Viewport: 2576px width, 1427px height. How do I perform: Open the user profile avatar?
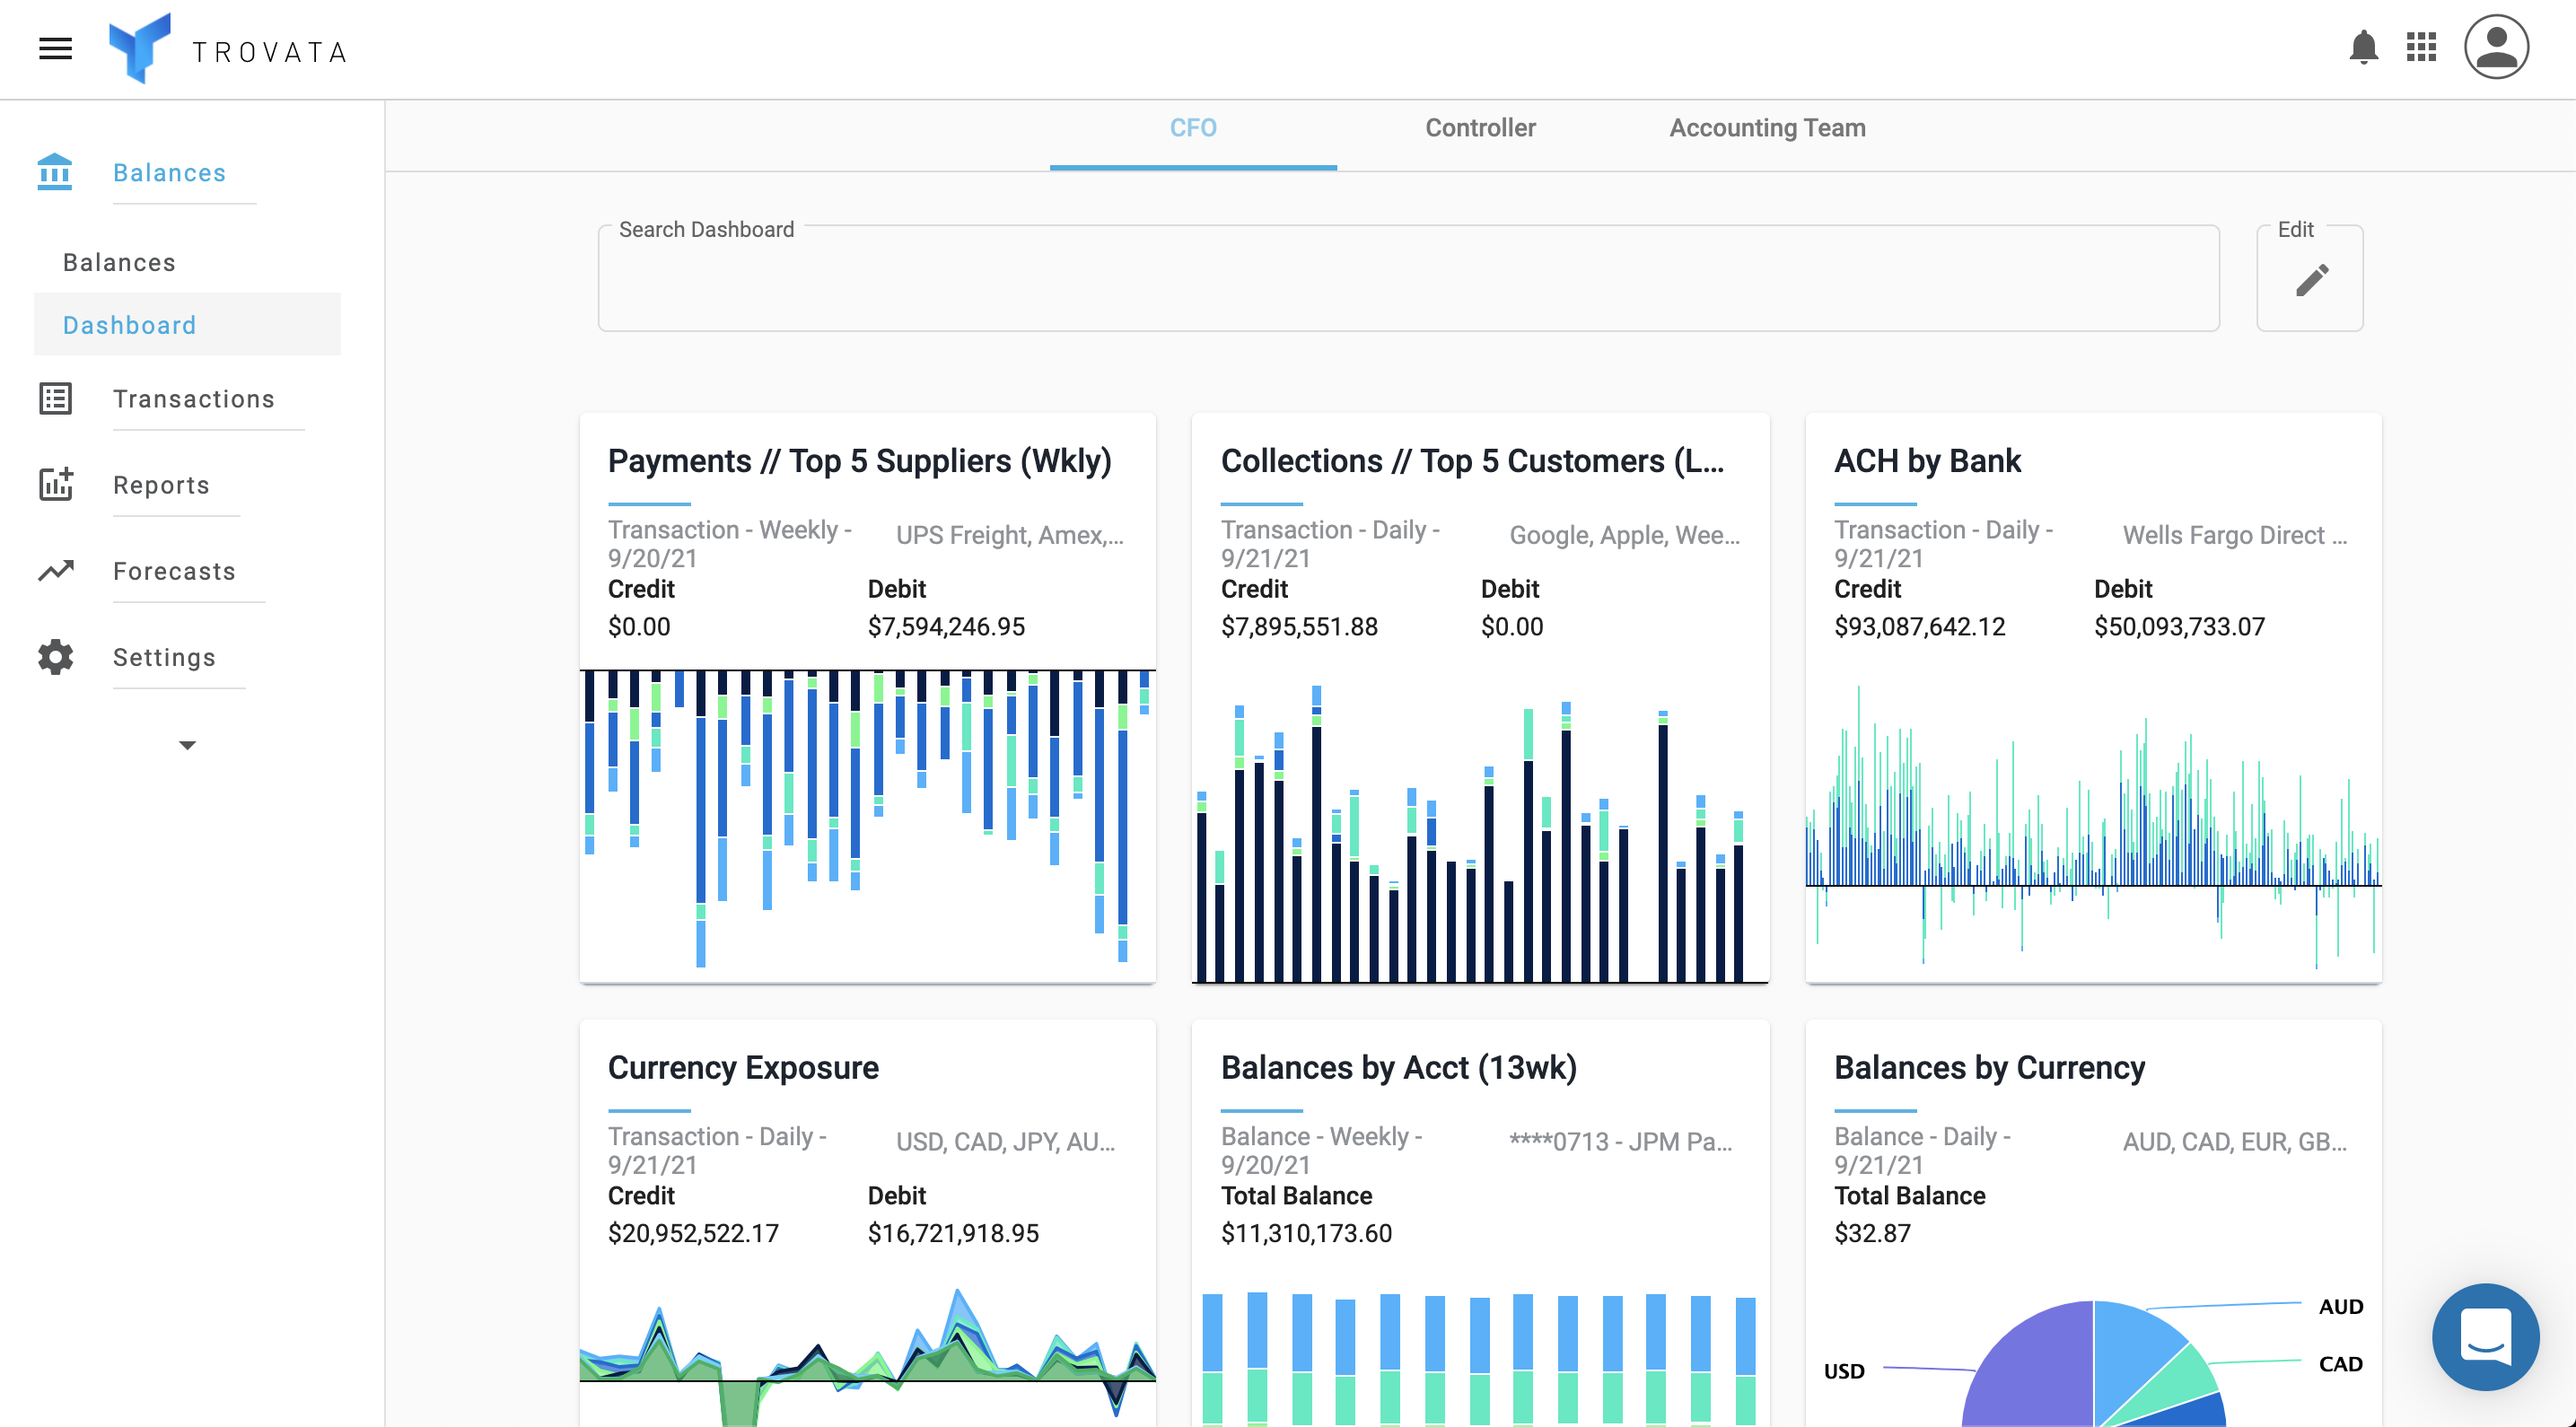2495,47
